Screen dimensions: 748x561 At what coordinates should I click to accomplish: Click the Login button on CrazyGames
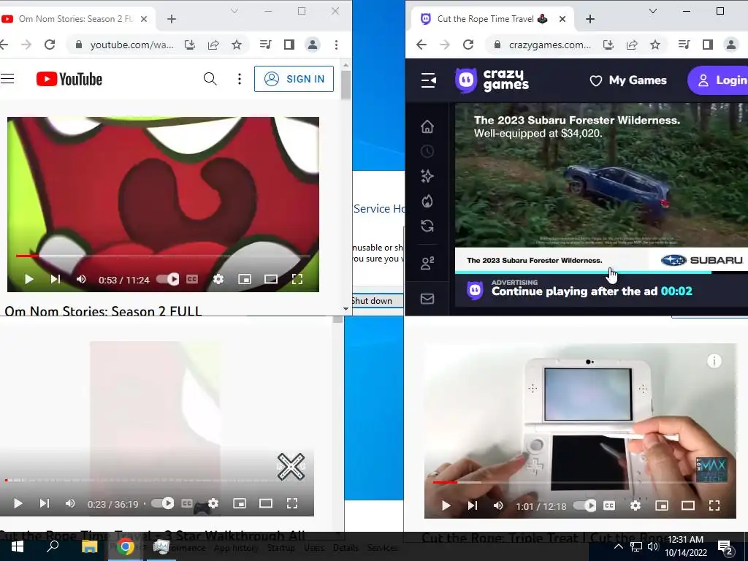(717, 80)
